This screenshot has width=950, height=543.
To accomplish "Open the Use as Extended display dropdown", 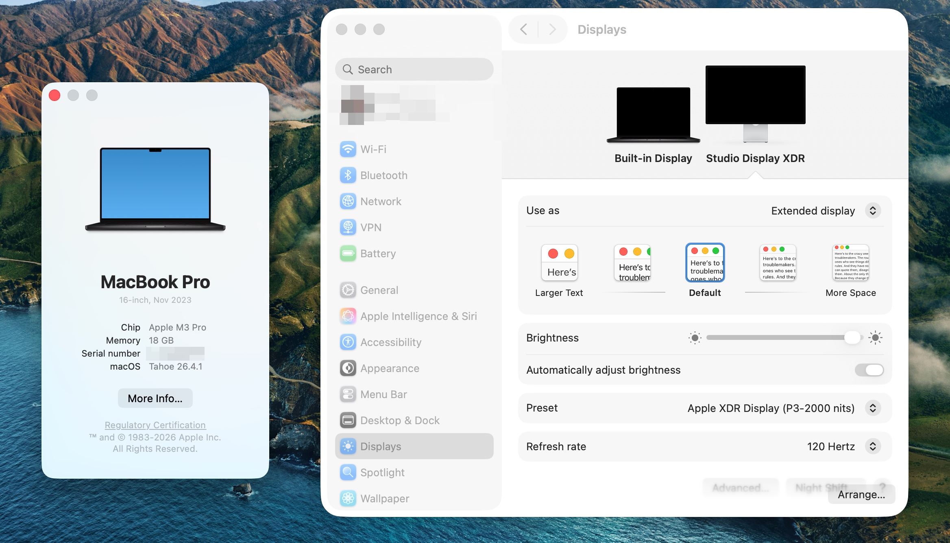I will tap(873, 211).
